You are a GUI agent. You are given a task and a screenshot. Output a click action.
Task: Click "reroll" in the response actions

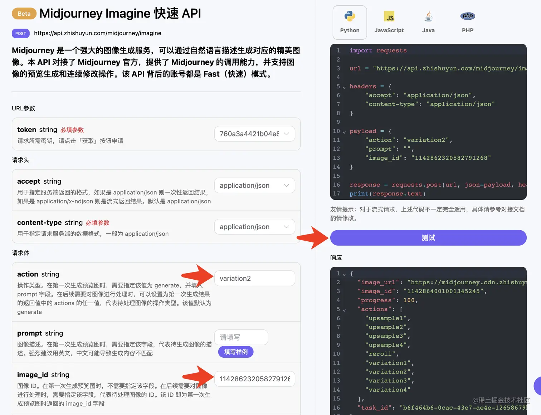click(382, 354)
